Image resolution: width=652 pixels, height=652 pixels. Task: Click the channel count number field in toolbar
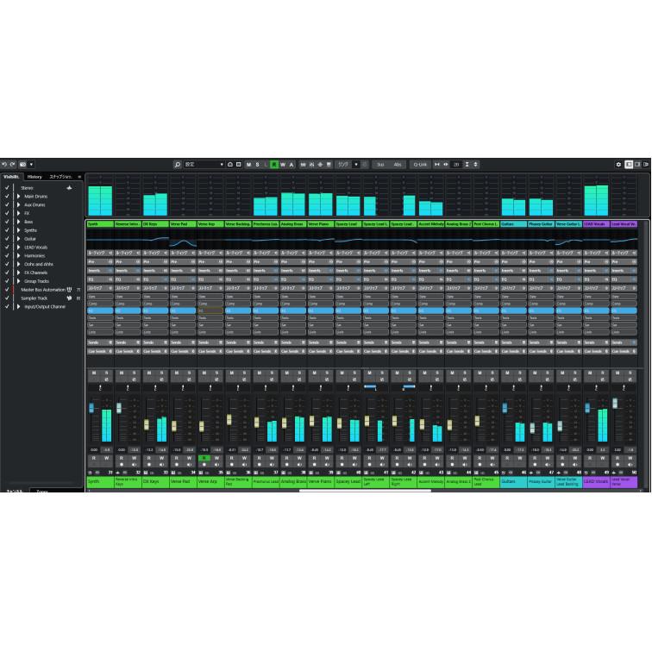456,165
